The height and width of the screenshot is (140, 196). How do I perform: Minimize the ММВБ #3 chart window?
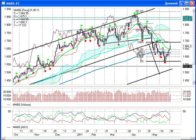(182, 3)
